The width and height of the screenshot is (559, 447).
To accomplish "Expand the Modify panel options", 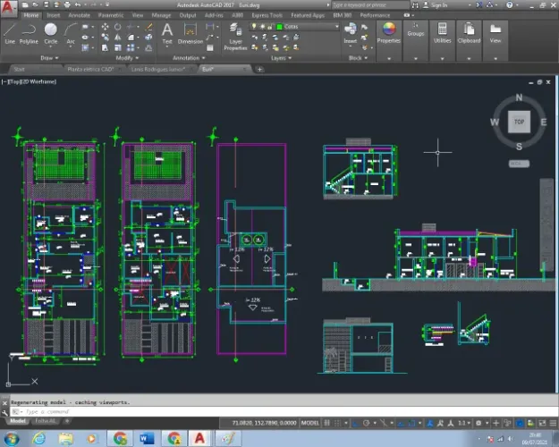I will (x=127, y=58).
